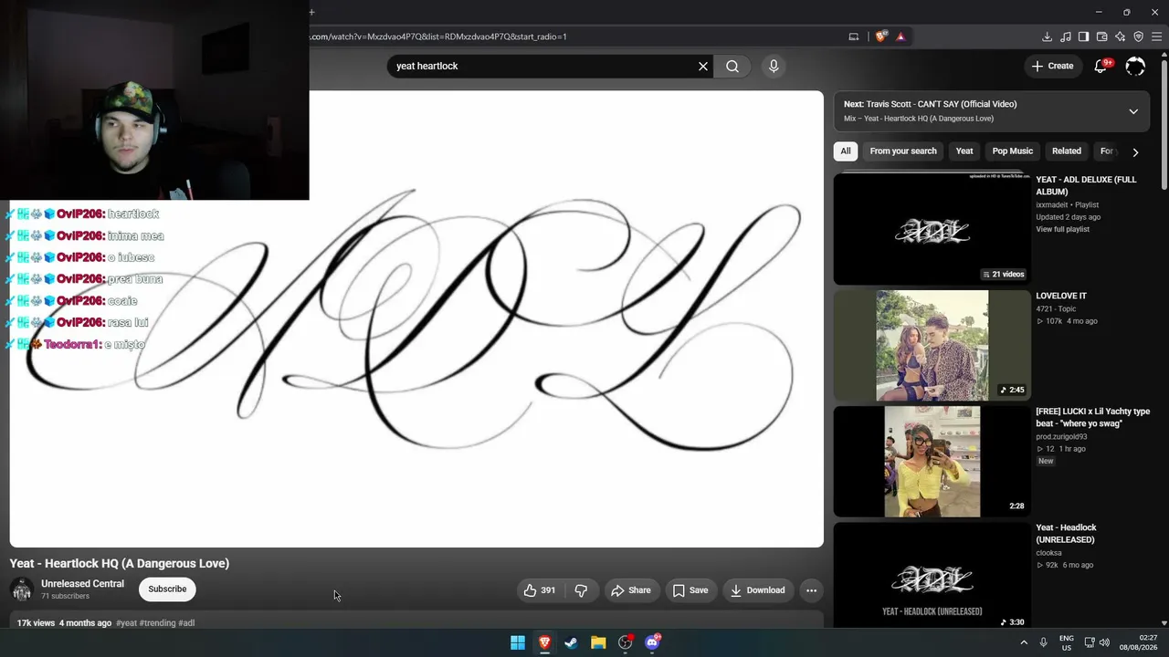Open browser Downloads icon
This screenshot has height=657, width=1169.
pos(1047,36)
